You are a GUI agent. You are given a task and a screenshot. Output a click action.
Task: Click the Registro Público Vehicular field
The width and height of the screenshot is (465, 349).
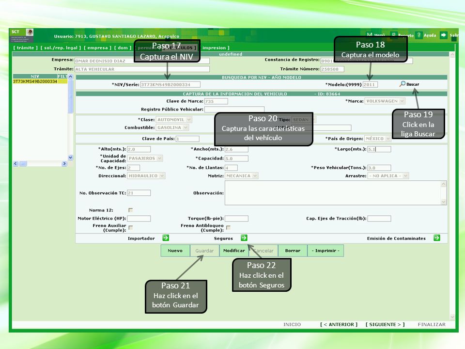tap(234, 109)
